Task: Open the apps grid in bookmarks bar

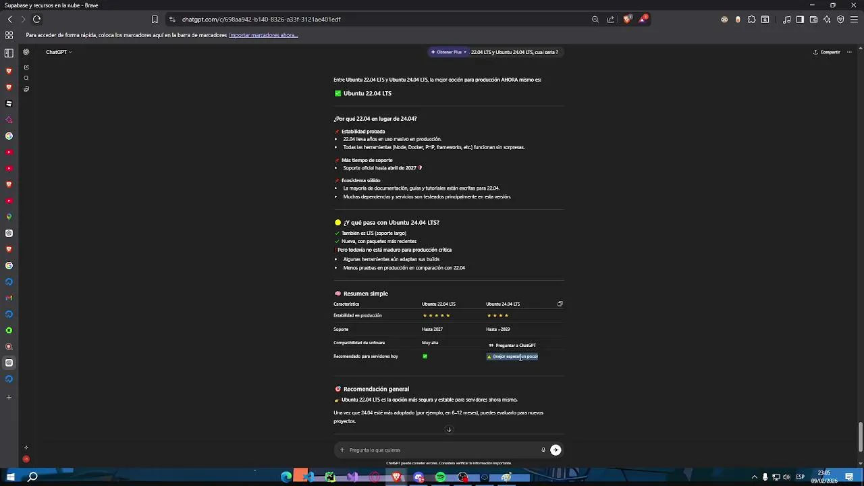Action: coord(9,35)
